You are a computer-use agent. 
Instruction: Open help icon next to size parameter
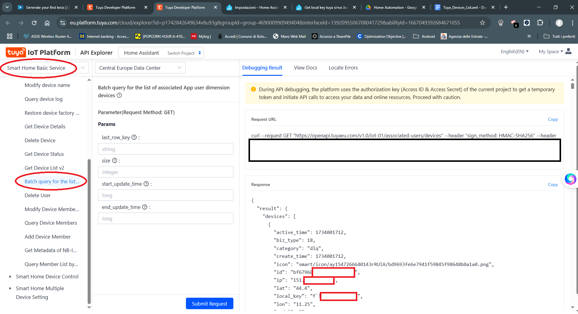pos(115,161)
